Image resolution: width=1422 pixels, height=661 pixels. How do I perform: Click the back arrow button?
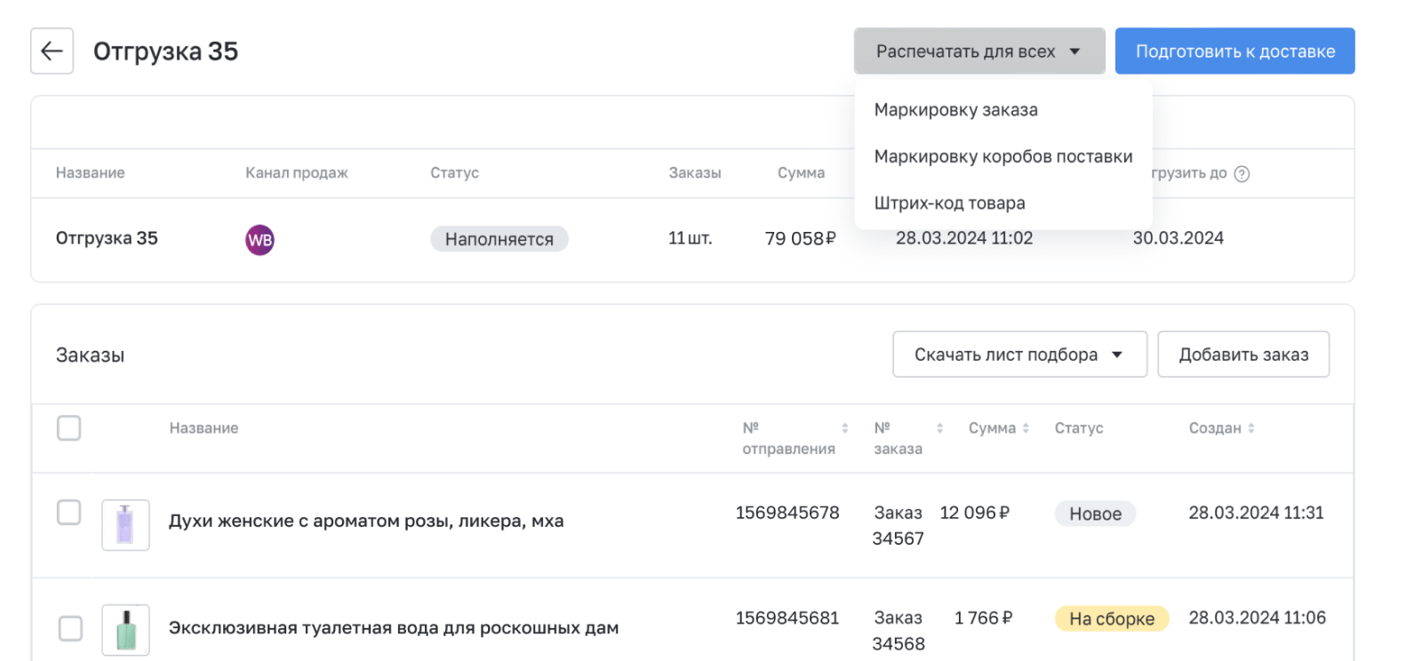(52, 51)
